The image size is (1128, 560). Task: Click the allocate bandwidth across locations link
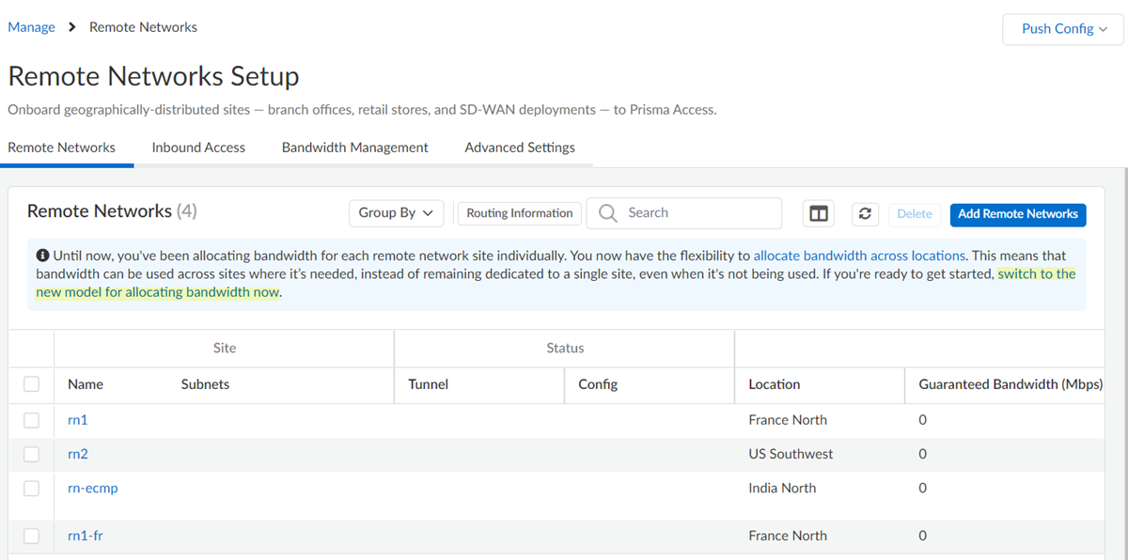click(858, 255)
